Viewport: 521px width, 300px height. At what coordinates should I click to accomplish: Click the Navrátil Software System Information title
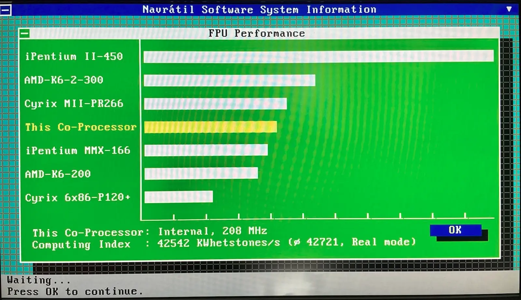click(x=260, y=9)
